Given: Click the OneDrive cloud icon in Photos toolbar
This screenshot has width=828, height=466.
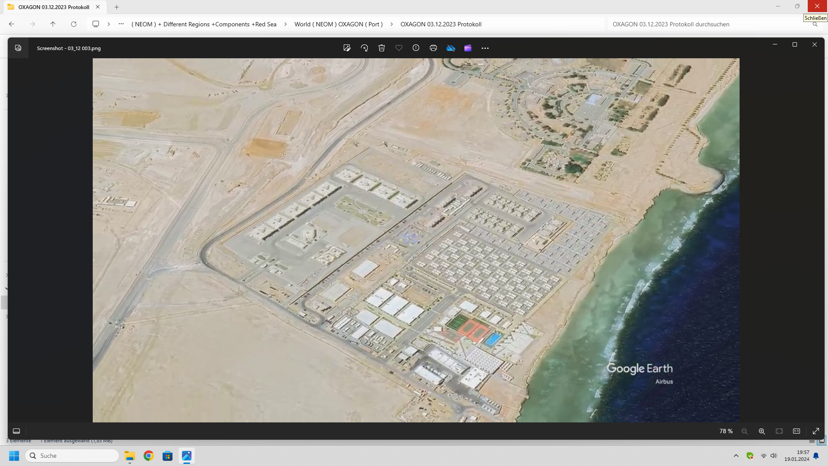Looking at the screenshot, I should pyautogui.click(x=451, y=48).
